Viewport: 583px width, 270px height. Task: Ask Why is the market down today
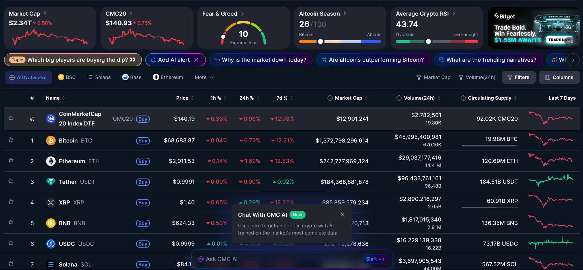click(261, 60)
